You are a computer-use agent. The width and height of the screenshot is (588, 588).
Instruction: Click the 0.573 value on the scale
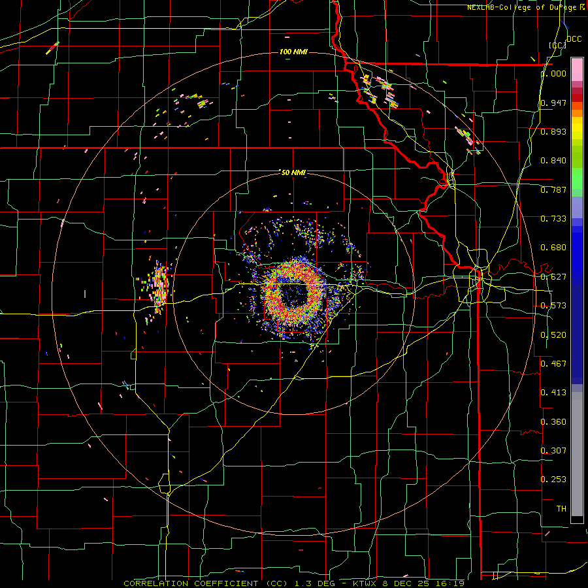[x=553, y=306]
